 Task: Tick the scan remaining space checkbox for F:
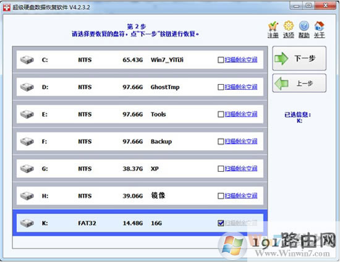tap(221, 142)
